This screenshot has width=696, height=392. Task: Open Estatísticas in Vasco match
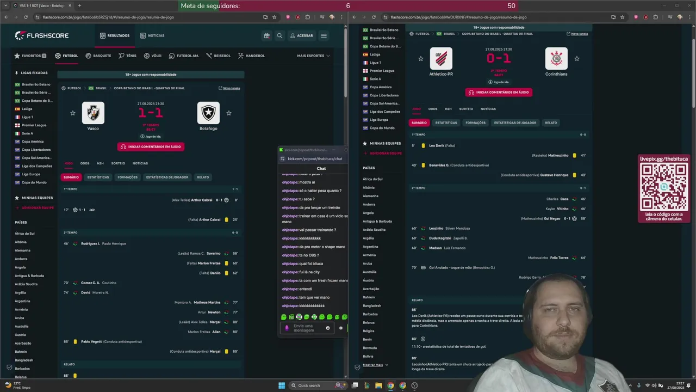98,177
